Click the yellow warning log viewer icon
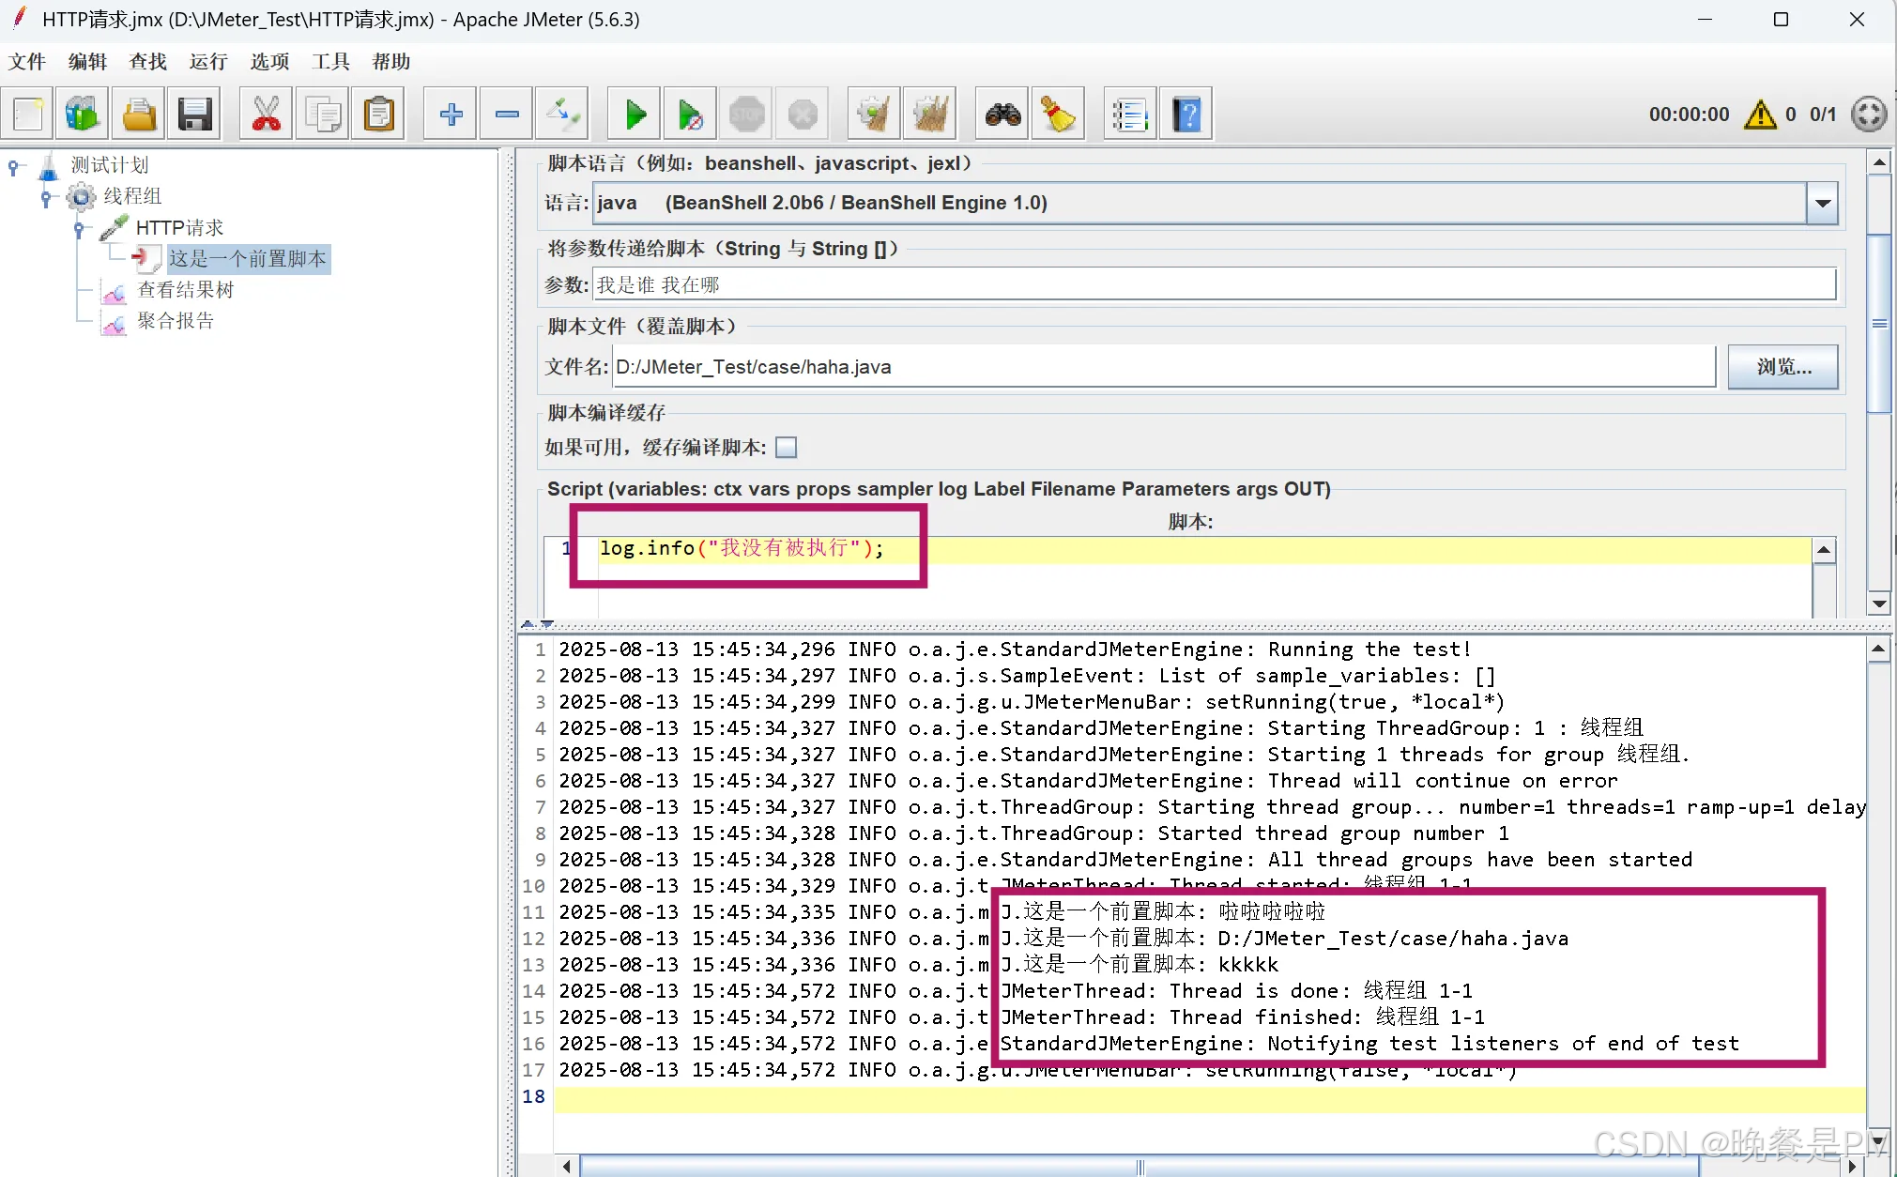1897x1177 pixels. (x=1760, y=115)
